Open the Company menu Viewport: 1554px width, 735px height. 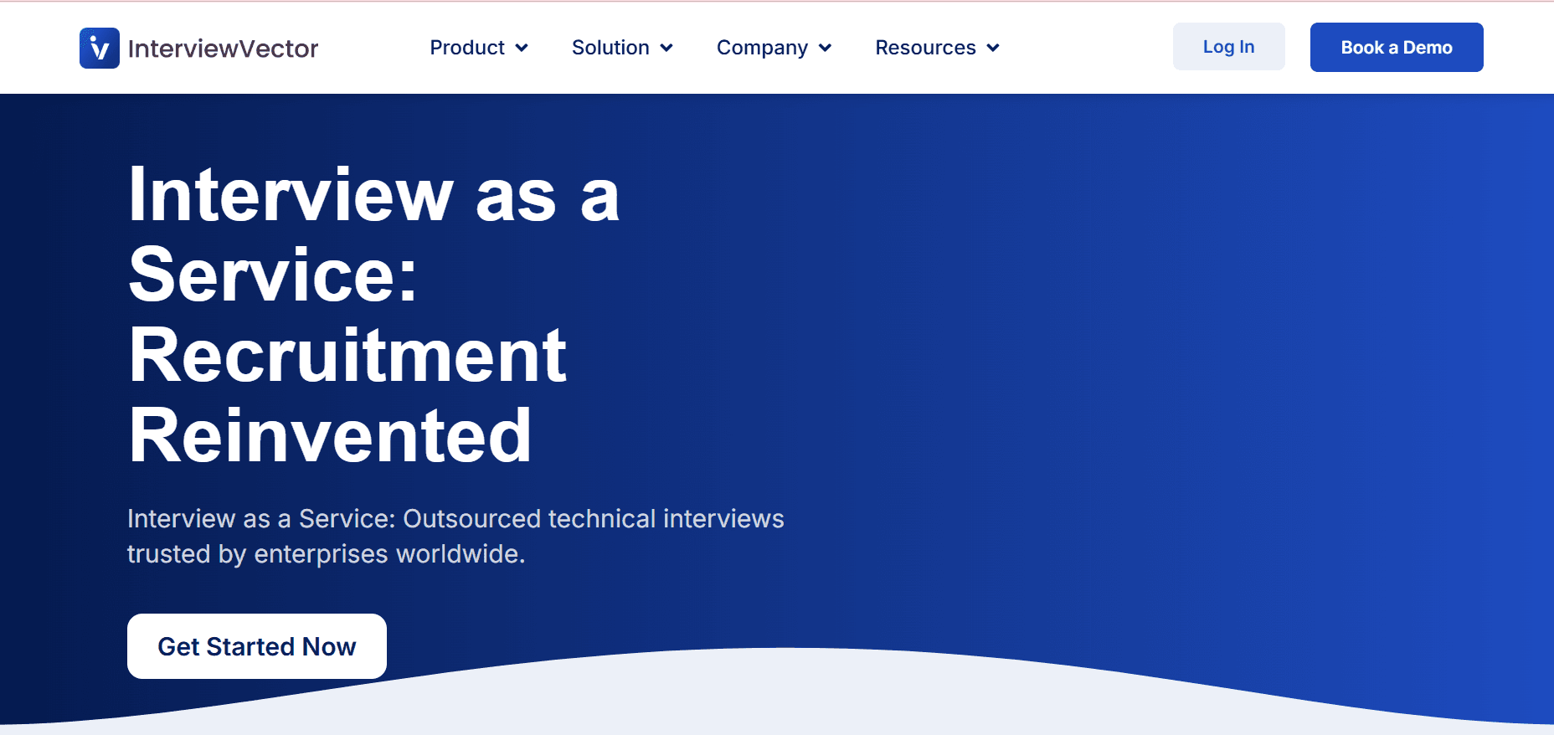click(x=762, y=48)
